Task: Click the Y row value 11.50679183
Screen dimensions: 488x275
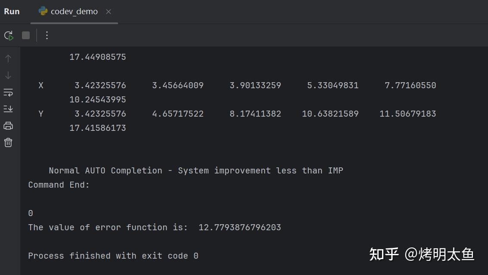Action: (x=407, y=114)
